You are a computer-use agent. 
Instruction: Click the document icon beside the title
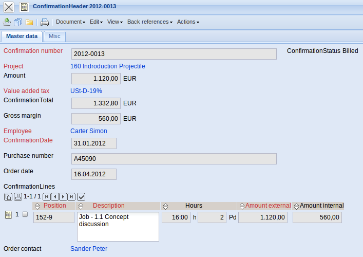[24, 7]
